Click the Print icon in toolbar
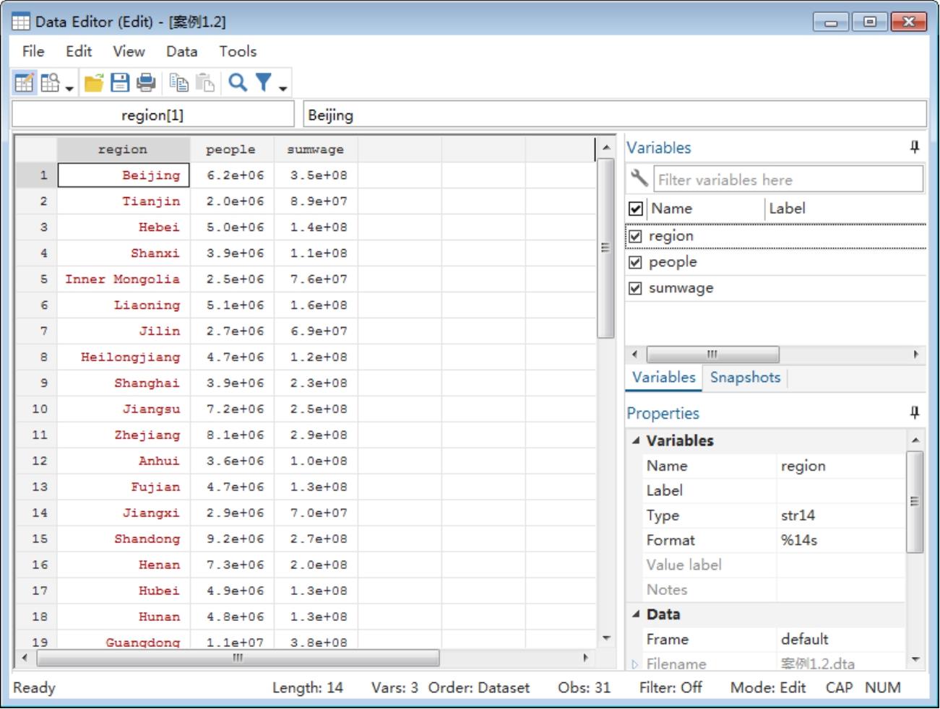 tap(146, 83)
